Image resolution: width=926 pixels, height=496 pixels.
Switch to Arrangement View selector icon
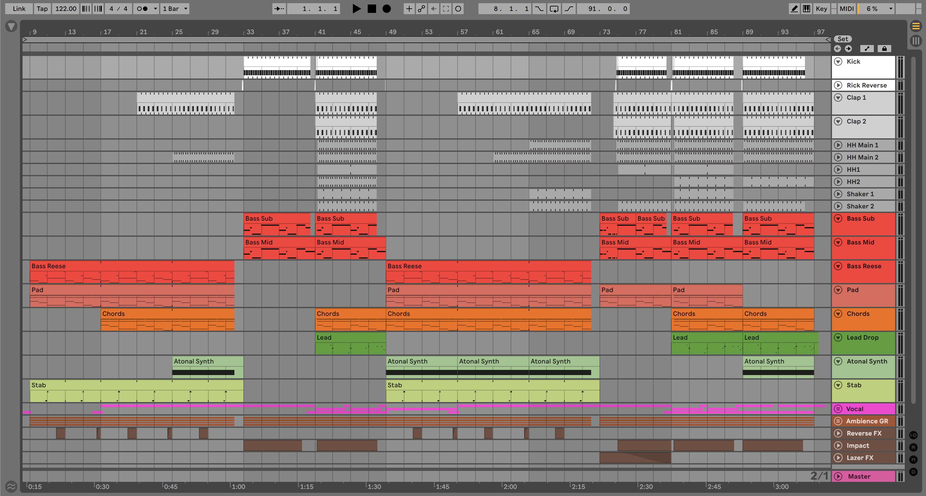916,26
